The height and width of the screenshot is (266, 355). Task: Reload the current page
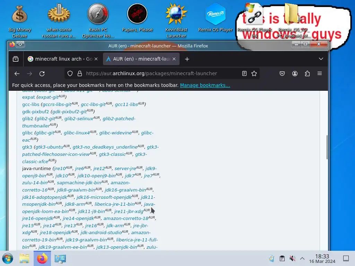tap(42, 73)
